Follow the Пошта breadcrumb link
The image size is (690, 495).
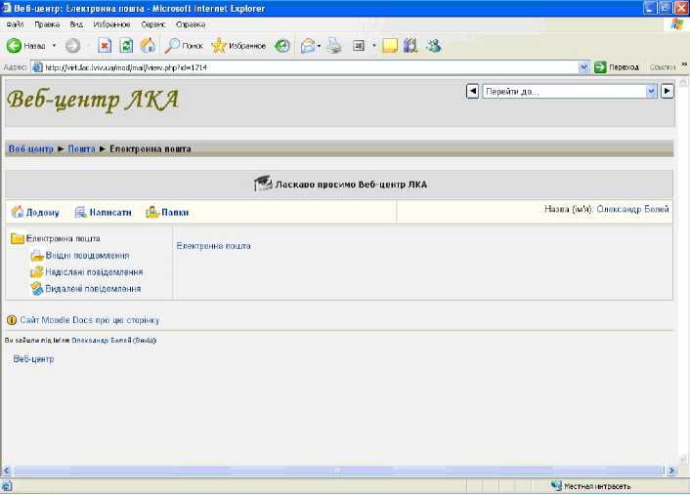pos(81,149)
